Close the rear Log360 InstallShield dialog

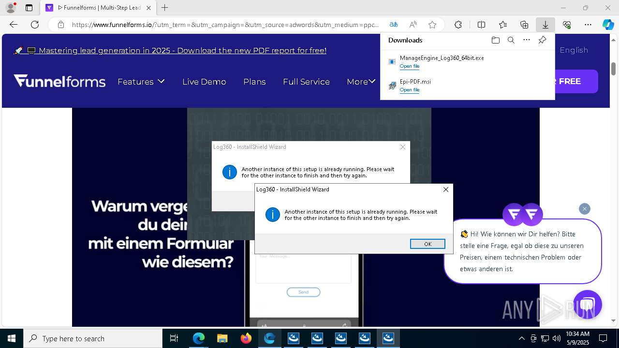tap(403, 147)
